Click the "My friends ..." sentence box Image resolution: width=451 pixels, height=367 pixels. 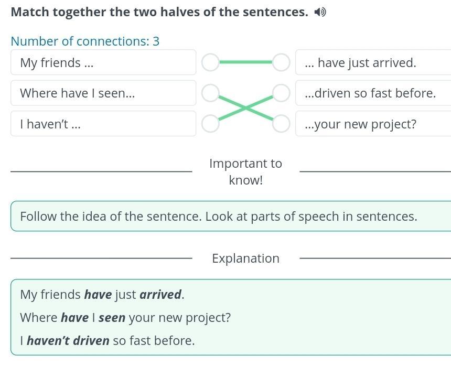[x=103, y=62]
